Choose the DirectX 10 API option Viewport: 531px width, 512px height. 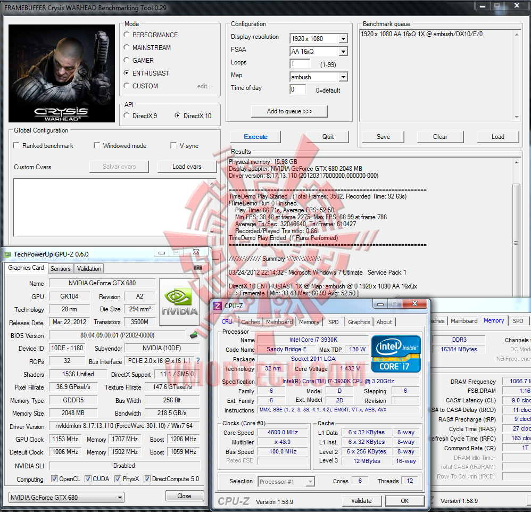pos(177,115)
